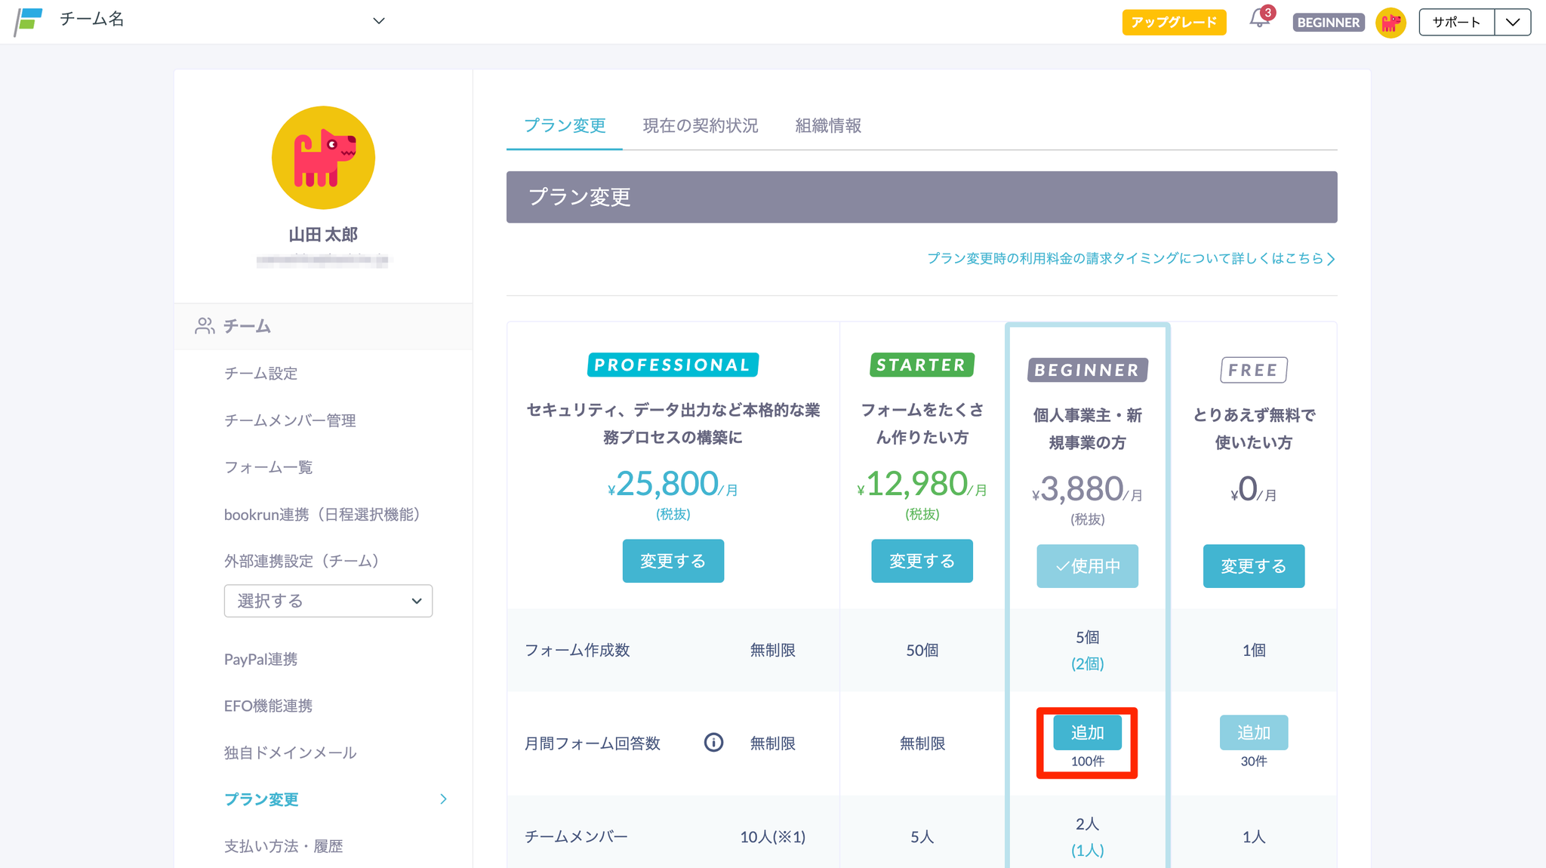
Task: Expand the チーム名 team dropdown
Action: (x=379, y=21)
